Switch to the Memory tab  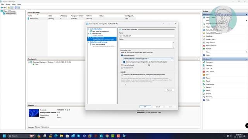tap(38, 127)
